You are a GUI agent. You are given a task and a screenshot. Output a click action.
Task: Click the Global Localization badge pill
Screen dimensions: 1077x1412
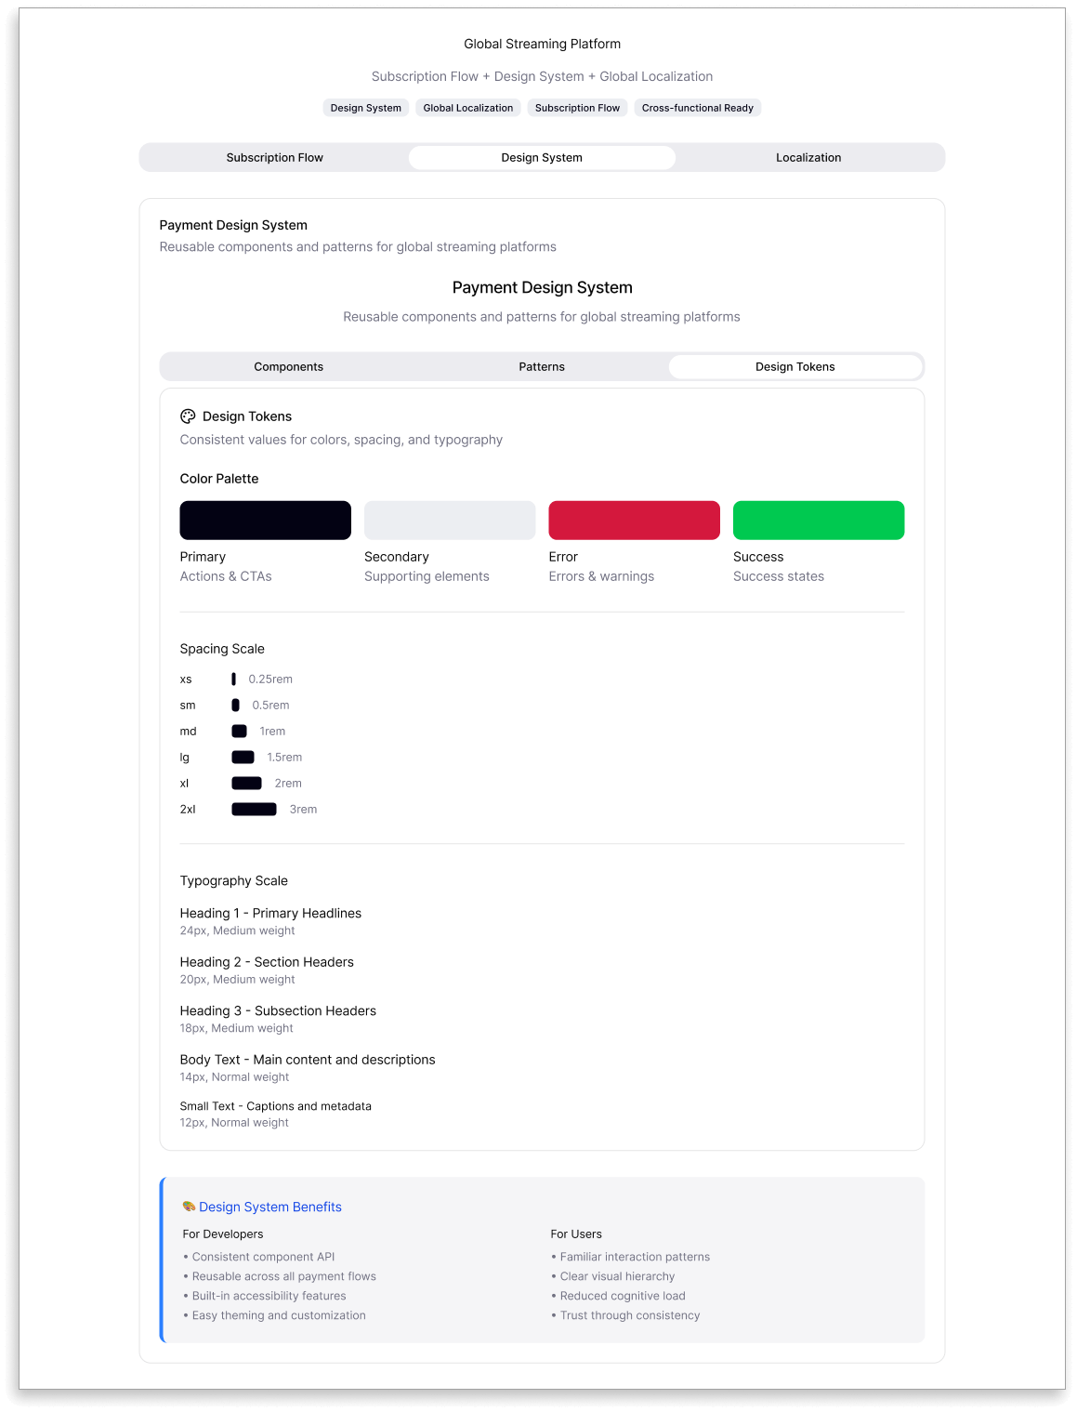(x=467, y=107)
